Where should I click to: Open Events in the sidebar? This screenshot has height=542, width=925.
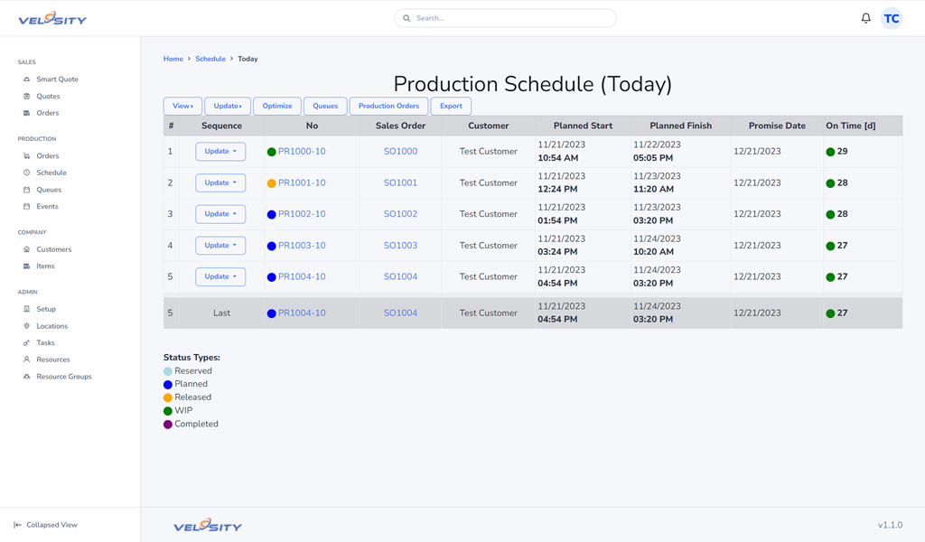tap(47, 207)
